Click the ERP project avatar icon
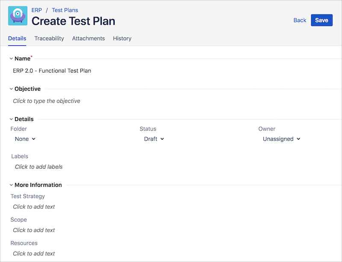Viewport: 342px width, 262px height. pos(18,16)
